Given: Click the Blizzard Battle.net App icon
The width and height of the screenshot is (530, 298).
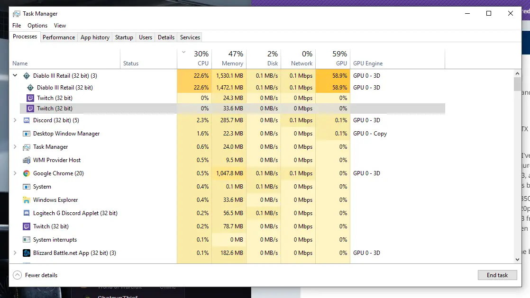Looking at the screenshot, I should pyautogui.click(x=27, y=253).
